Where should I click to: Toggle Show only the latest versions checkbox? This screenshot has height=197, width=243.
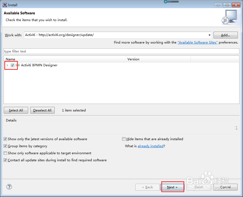click(5, 139)
